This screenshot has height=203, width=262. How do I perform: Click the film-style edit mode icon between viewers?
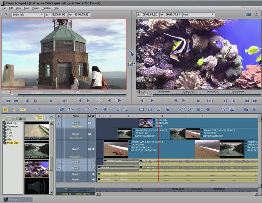(x=131, y=64)
